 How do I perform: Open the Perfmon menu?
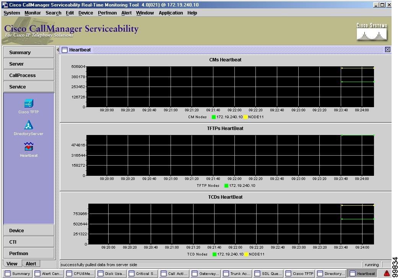pos(107,13)
